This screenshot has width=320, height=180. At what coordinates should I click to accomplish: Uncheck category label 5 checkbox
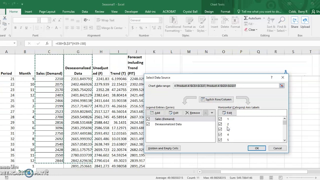point(220,140)
